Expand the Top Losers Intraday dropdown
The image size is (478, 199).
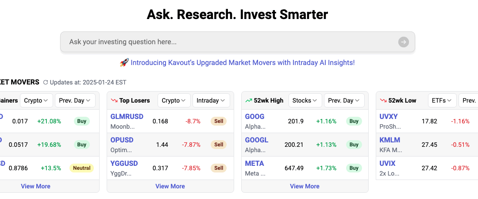click(211, 100)
